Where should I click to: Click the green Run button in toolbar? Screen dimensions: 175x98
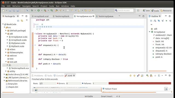point(39,10)
